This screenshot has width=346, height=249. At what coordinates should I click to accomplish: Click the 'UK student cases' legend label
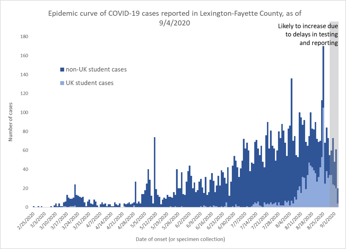tap(90, 83)
